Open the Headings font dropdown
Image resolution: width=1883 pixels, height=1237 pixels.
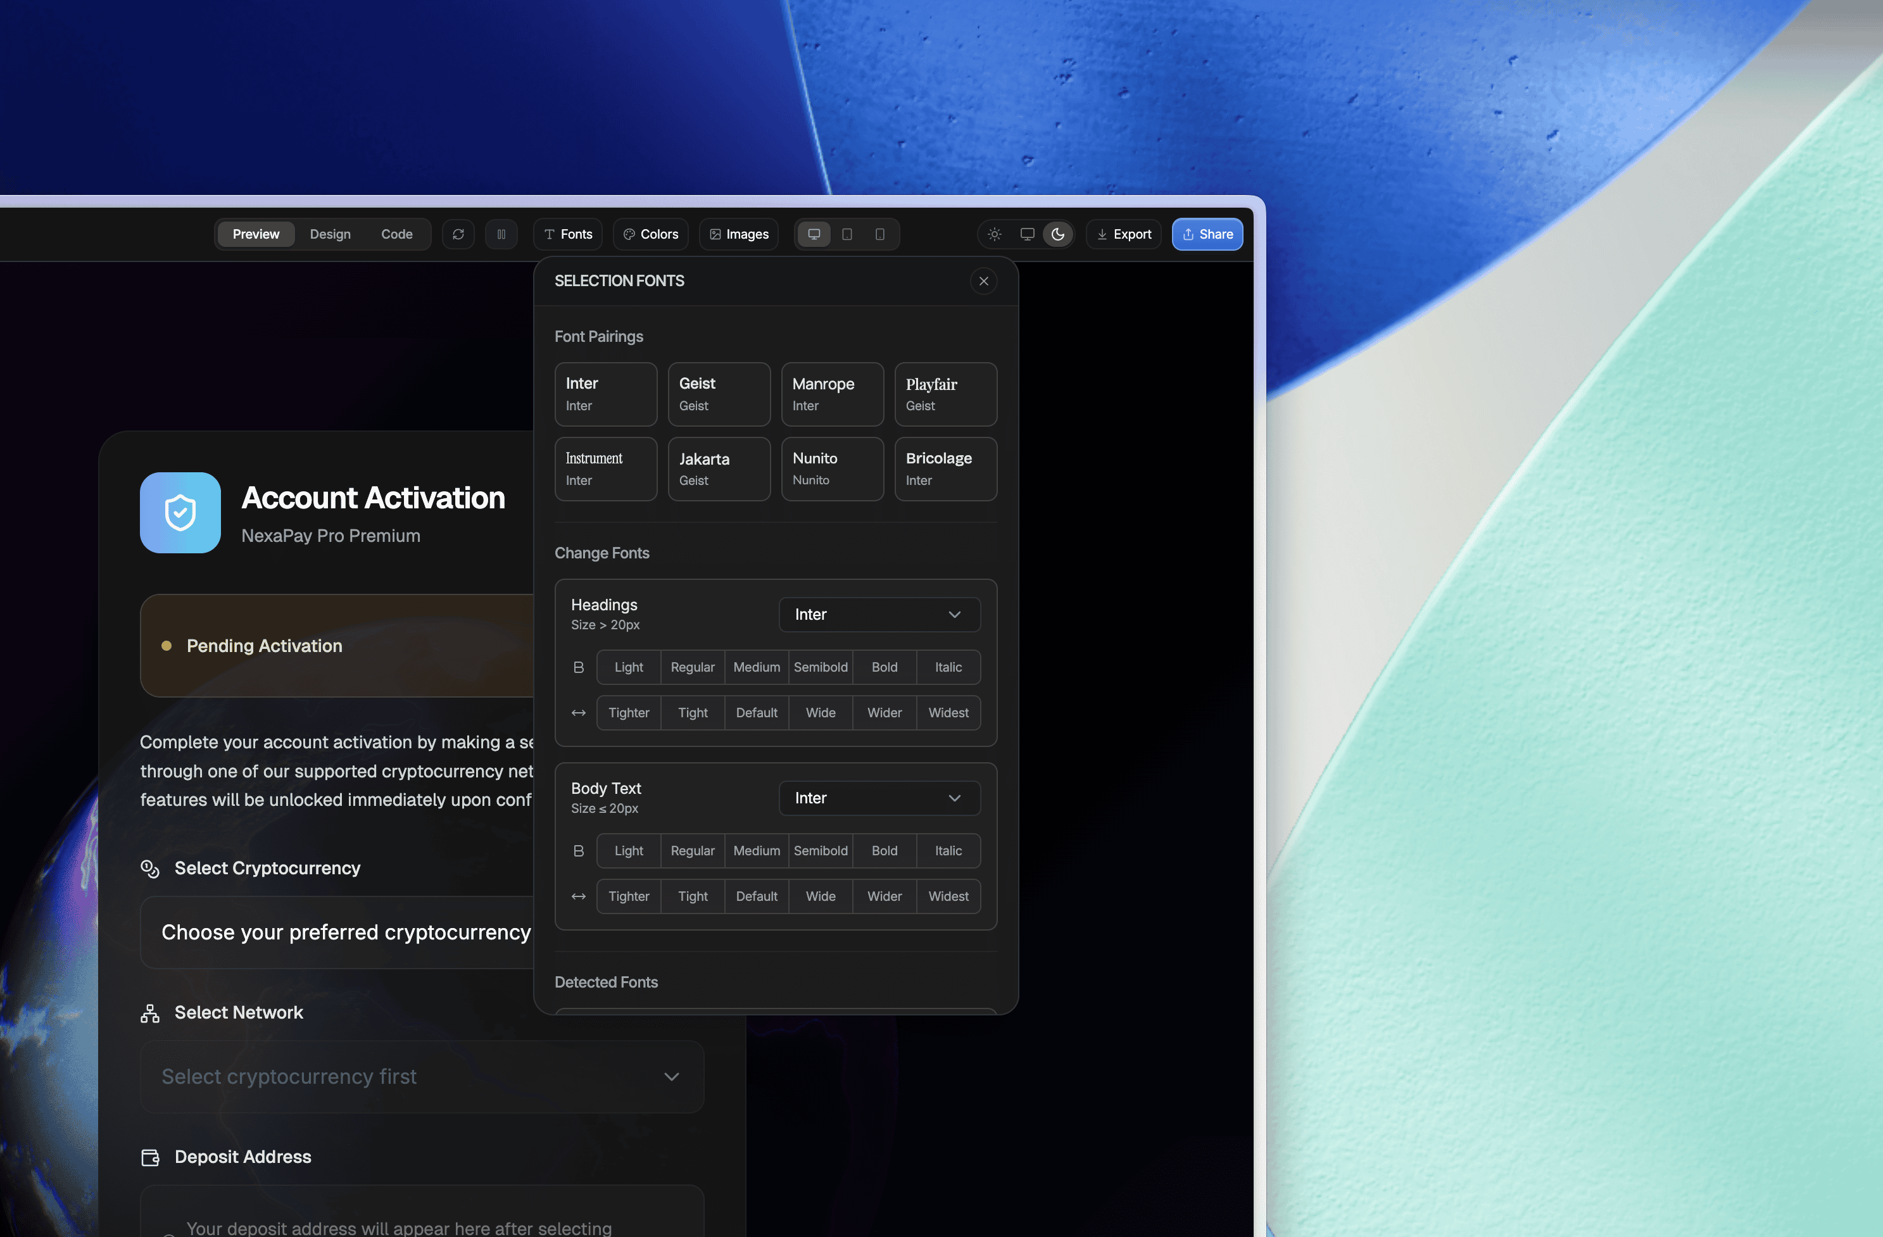pyautogui.click(x=880, y=615)
